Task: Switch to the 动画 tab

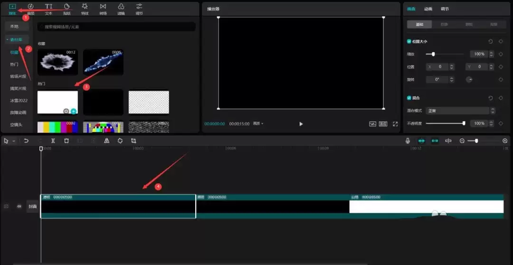Action: [x=428, y=9]
